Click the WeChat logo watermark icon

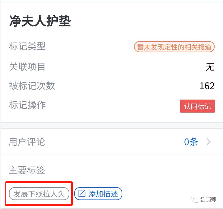(x=195, y=199)
